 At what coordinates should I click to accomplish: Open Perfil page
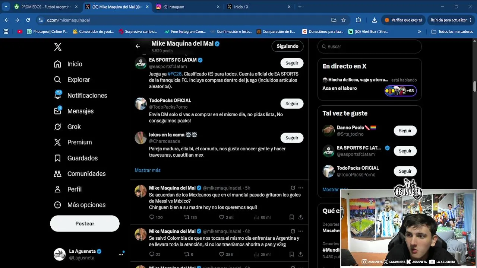tap(67, 189)
